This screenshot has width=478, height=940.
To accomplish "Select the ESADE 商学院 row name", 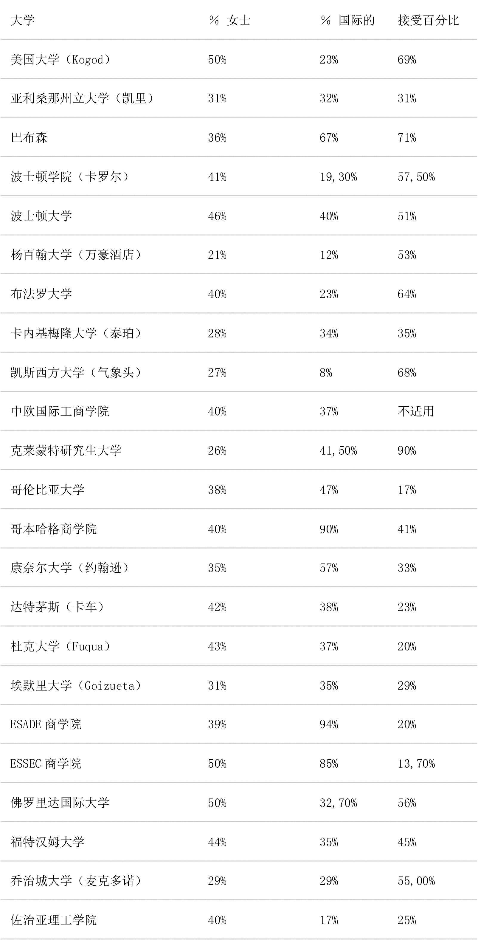I will [x=46, y=724].
